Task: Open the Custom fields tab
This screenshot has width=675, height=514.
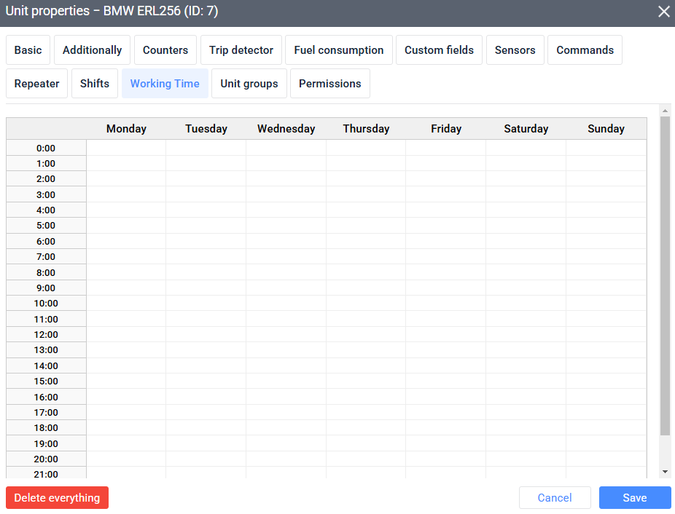Action: (x=439, y=50)
